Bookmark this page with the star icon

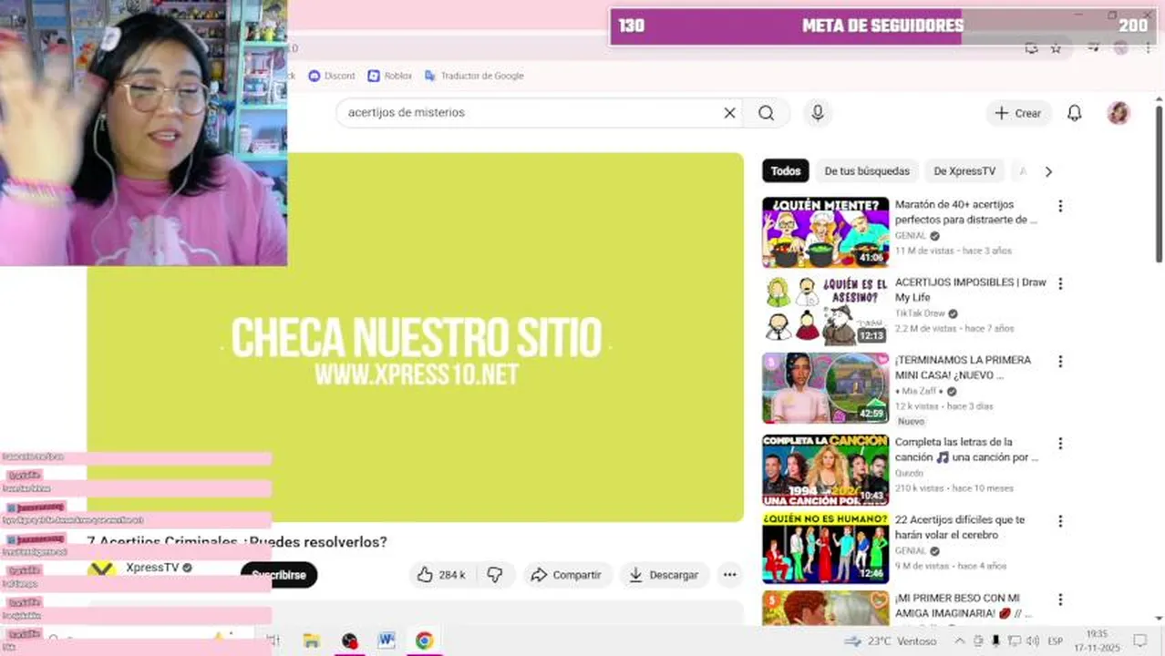1056,48
